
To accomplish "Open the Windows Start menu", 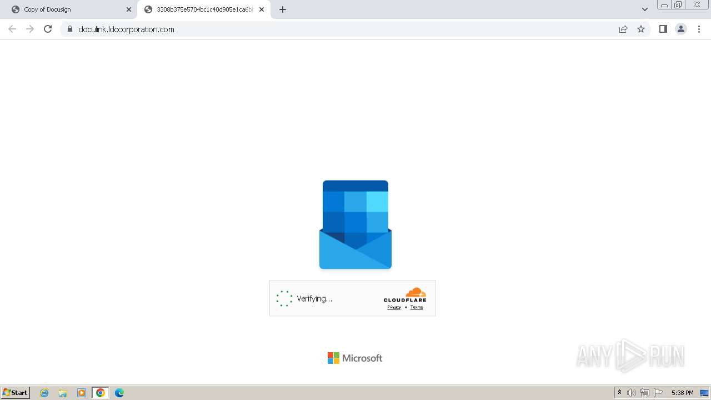I will (16, 393).
